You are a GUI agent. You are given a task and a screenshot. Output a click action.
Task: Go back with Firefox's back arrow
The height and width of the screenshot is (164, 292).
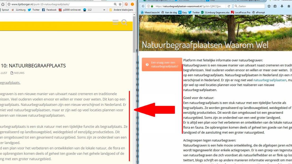143,6
